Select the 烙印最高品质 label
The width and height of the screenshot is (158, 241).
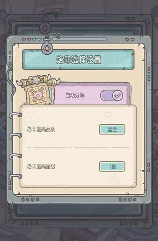point(41,129)
